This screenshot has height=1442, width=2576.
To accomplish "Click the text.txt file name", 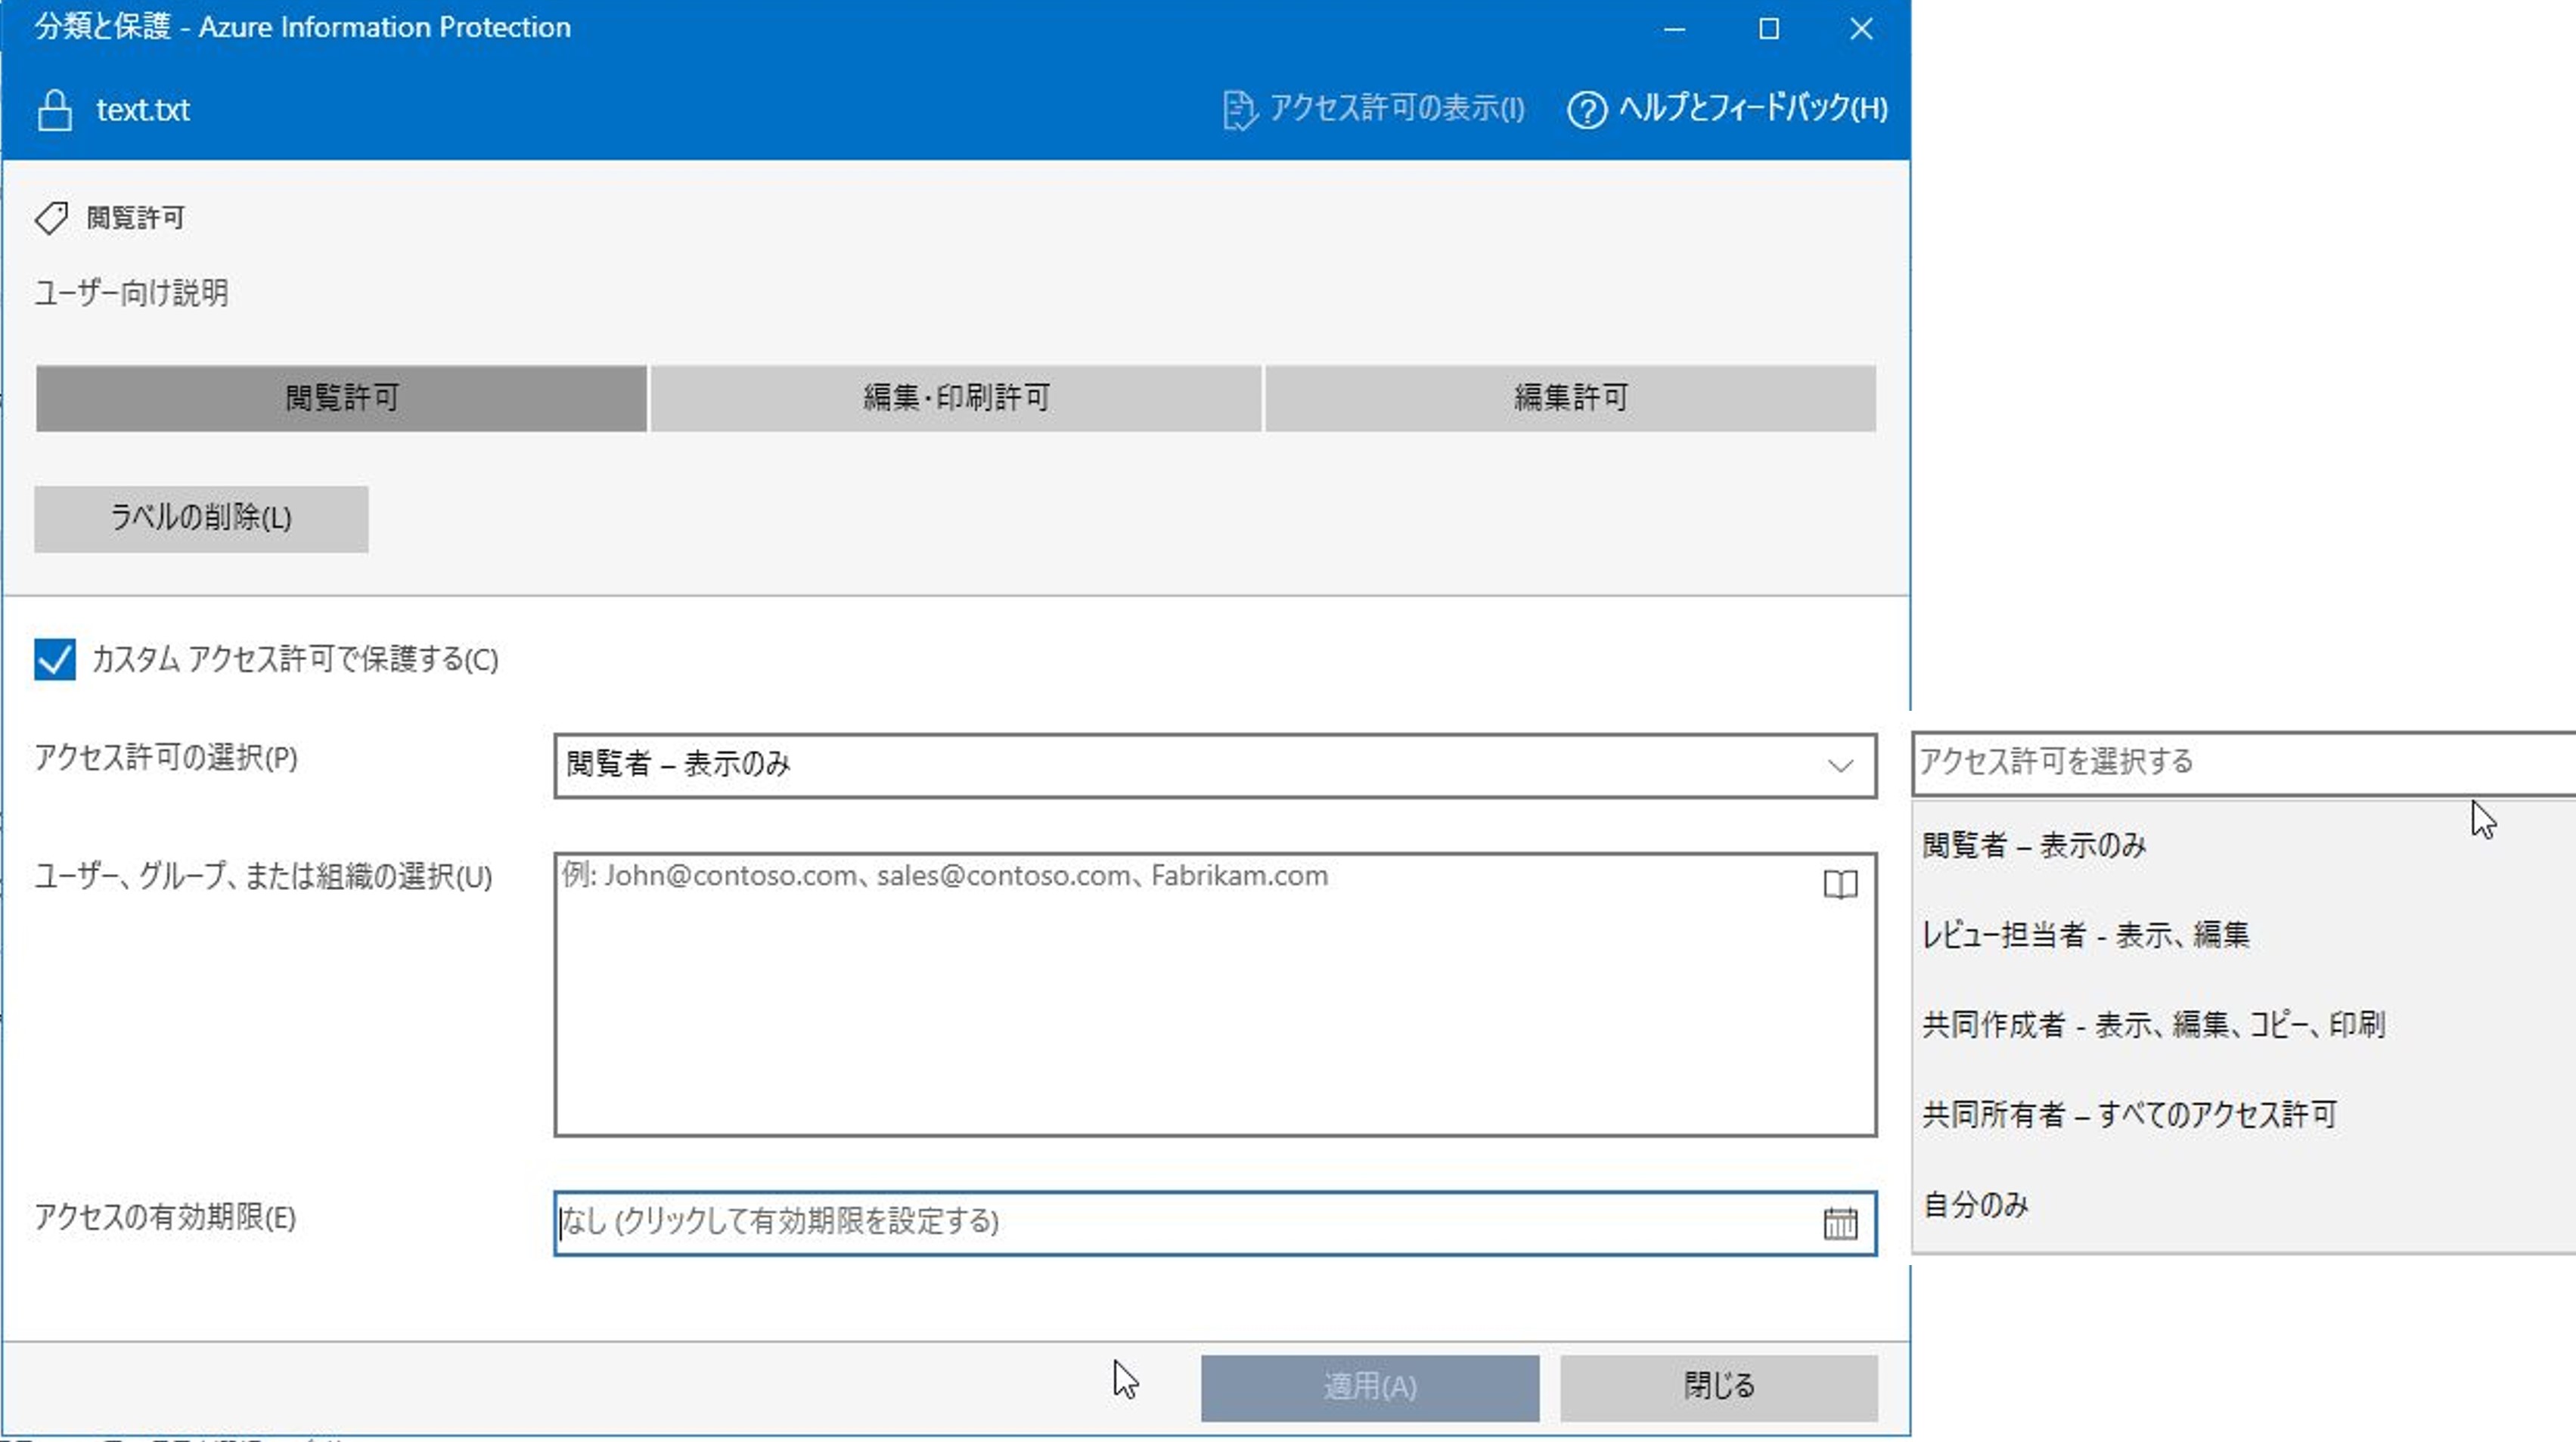I will point(143,110).
